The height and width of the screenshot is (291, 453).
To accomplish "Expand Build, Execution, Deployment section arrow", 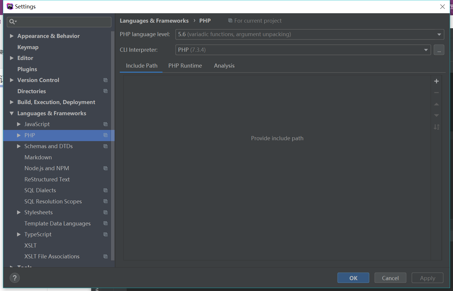I will click(x=12, y=102).
